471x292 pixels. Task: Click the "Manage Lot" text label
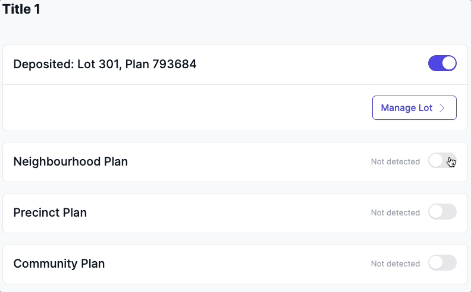[407, 108]
